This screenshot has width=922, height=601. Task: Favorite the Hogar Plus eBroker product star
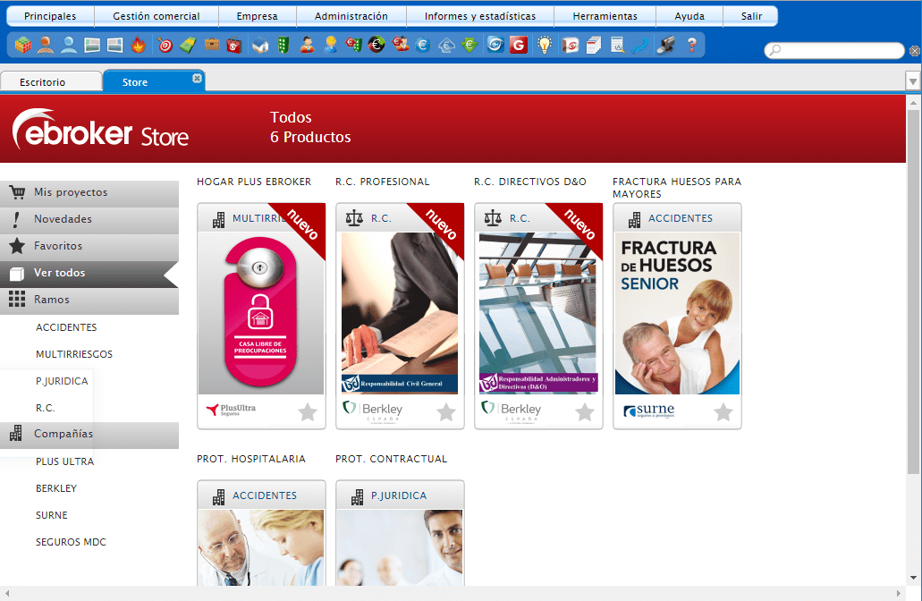[308, 412]
